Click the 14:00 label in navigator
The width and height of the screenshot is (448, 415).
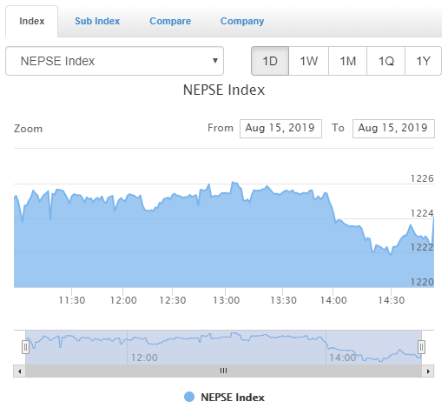(343, 358)
